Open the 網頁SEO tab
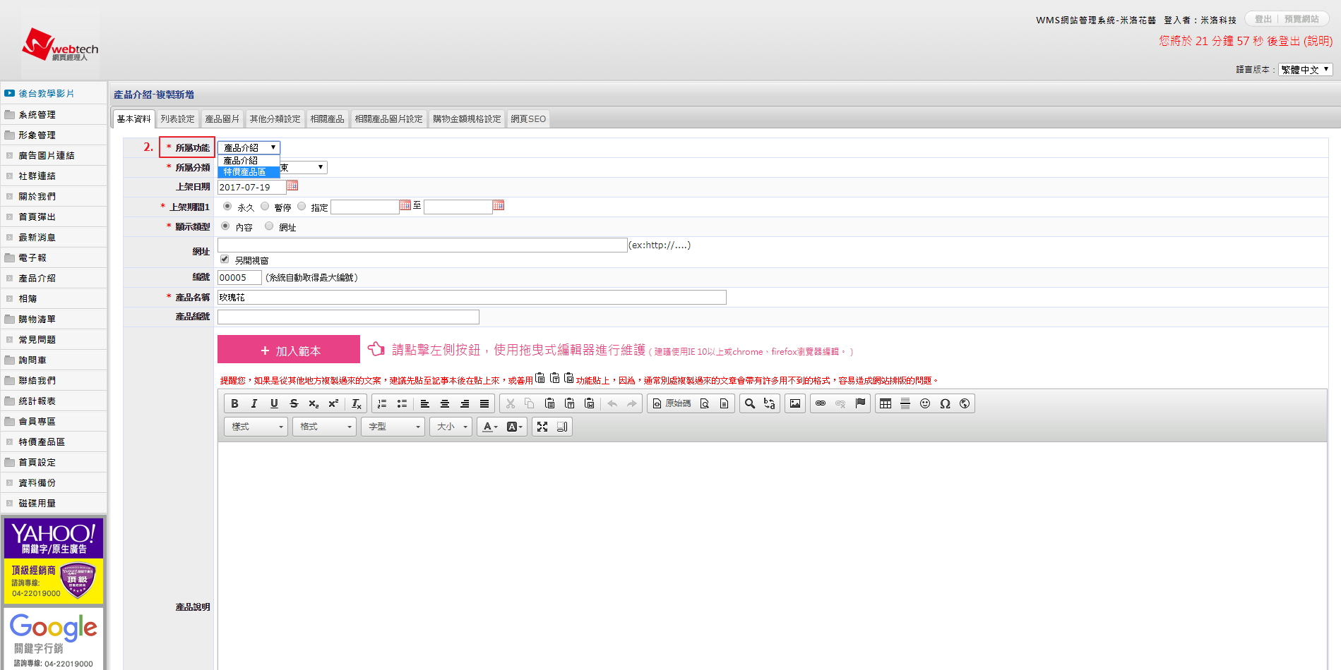Image resolution: width=1341 pixels, height=670 pixels. pyautogui.click(x=528, y=119)
